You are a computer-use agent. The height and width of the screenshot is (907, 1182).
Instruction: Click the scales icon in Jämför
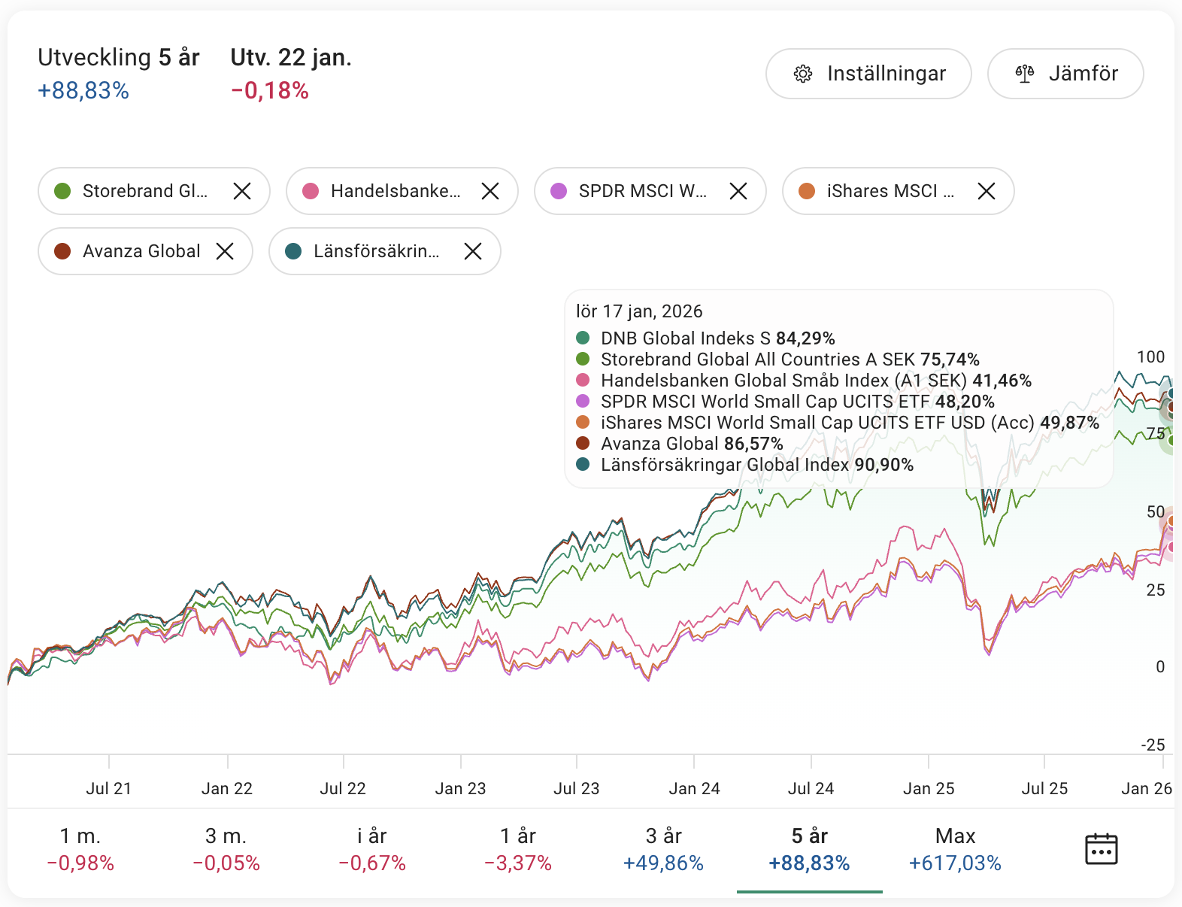(1025, 74)
